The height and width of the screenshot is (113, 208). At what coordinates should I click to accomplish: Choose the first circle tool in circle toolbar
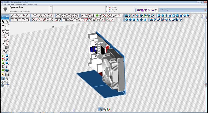click(x=58, y=16)
